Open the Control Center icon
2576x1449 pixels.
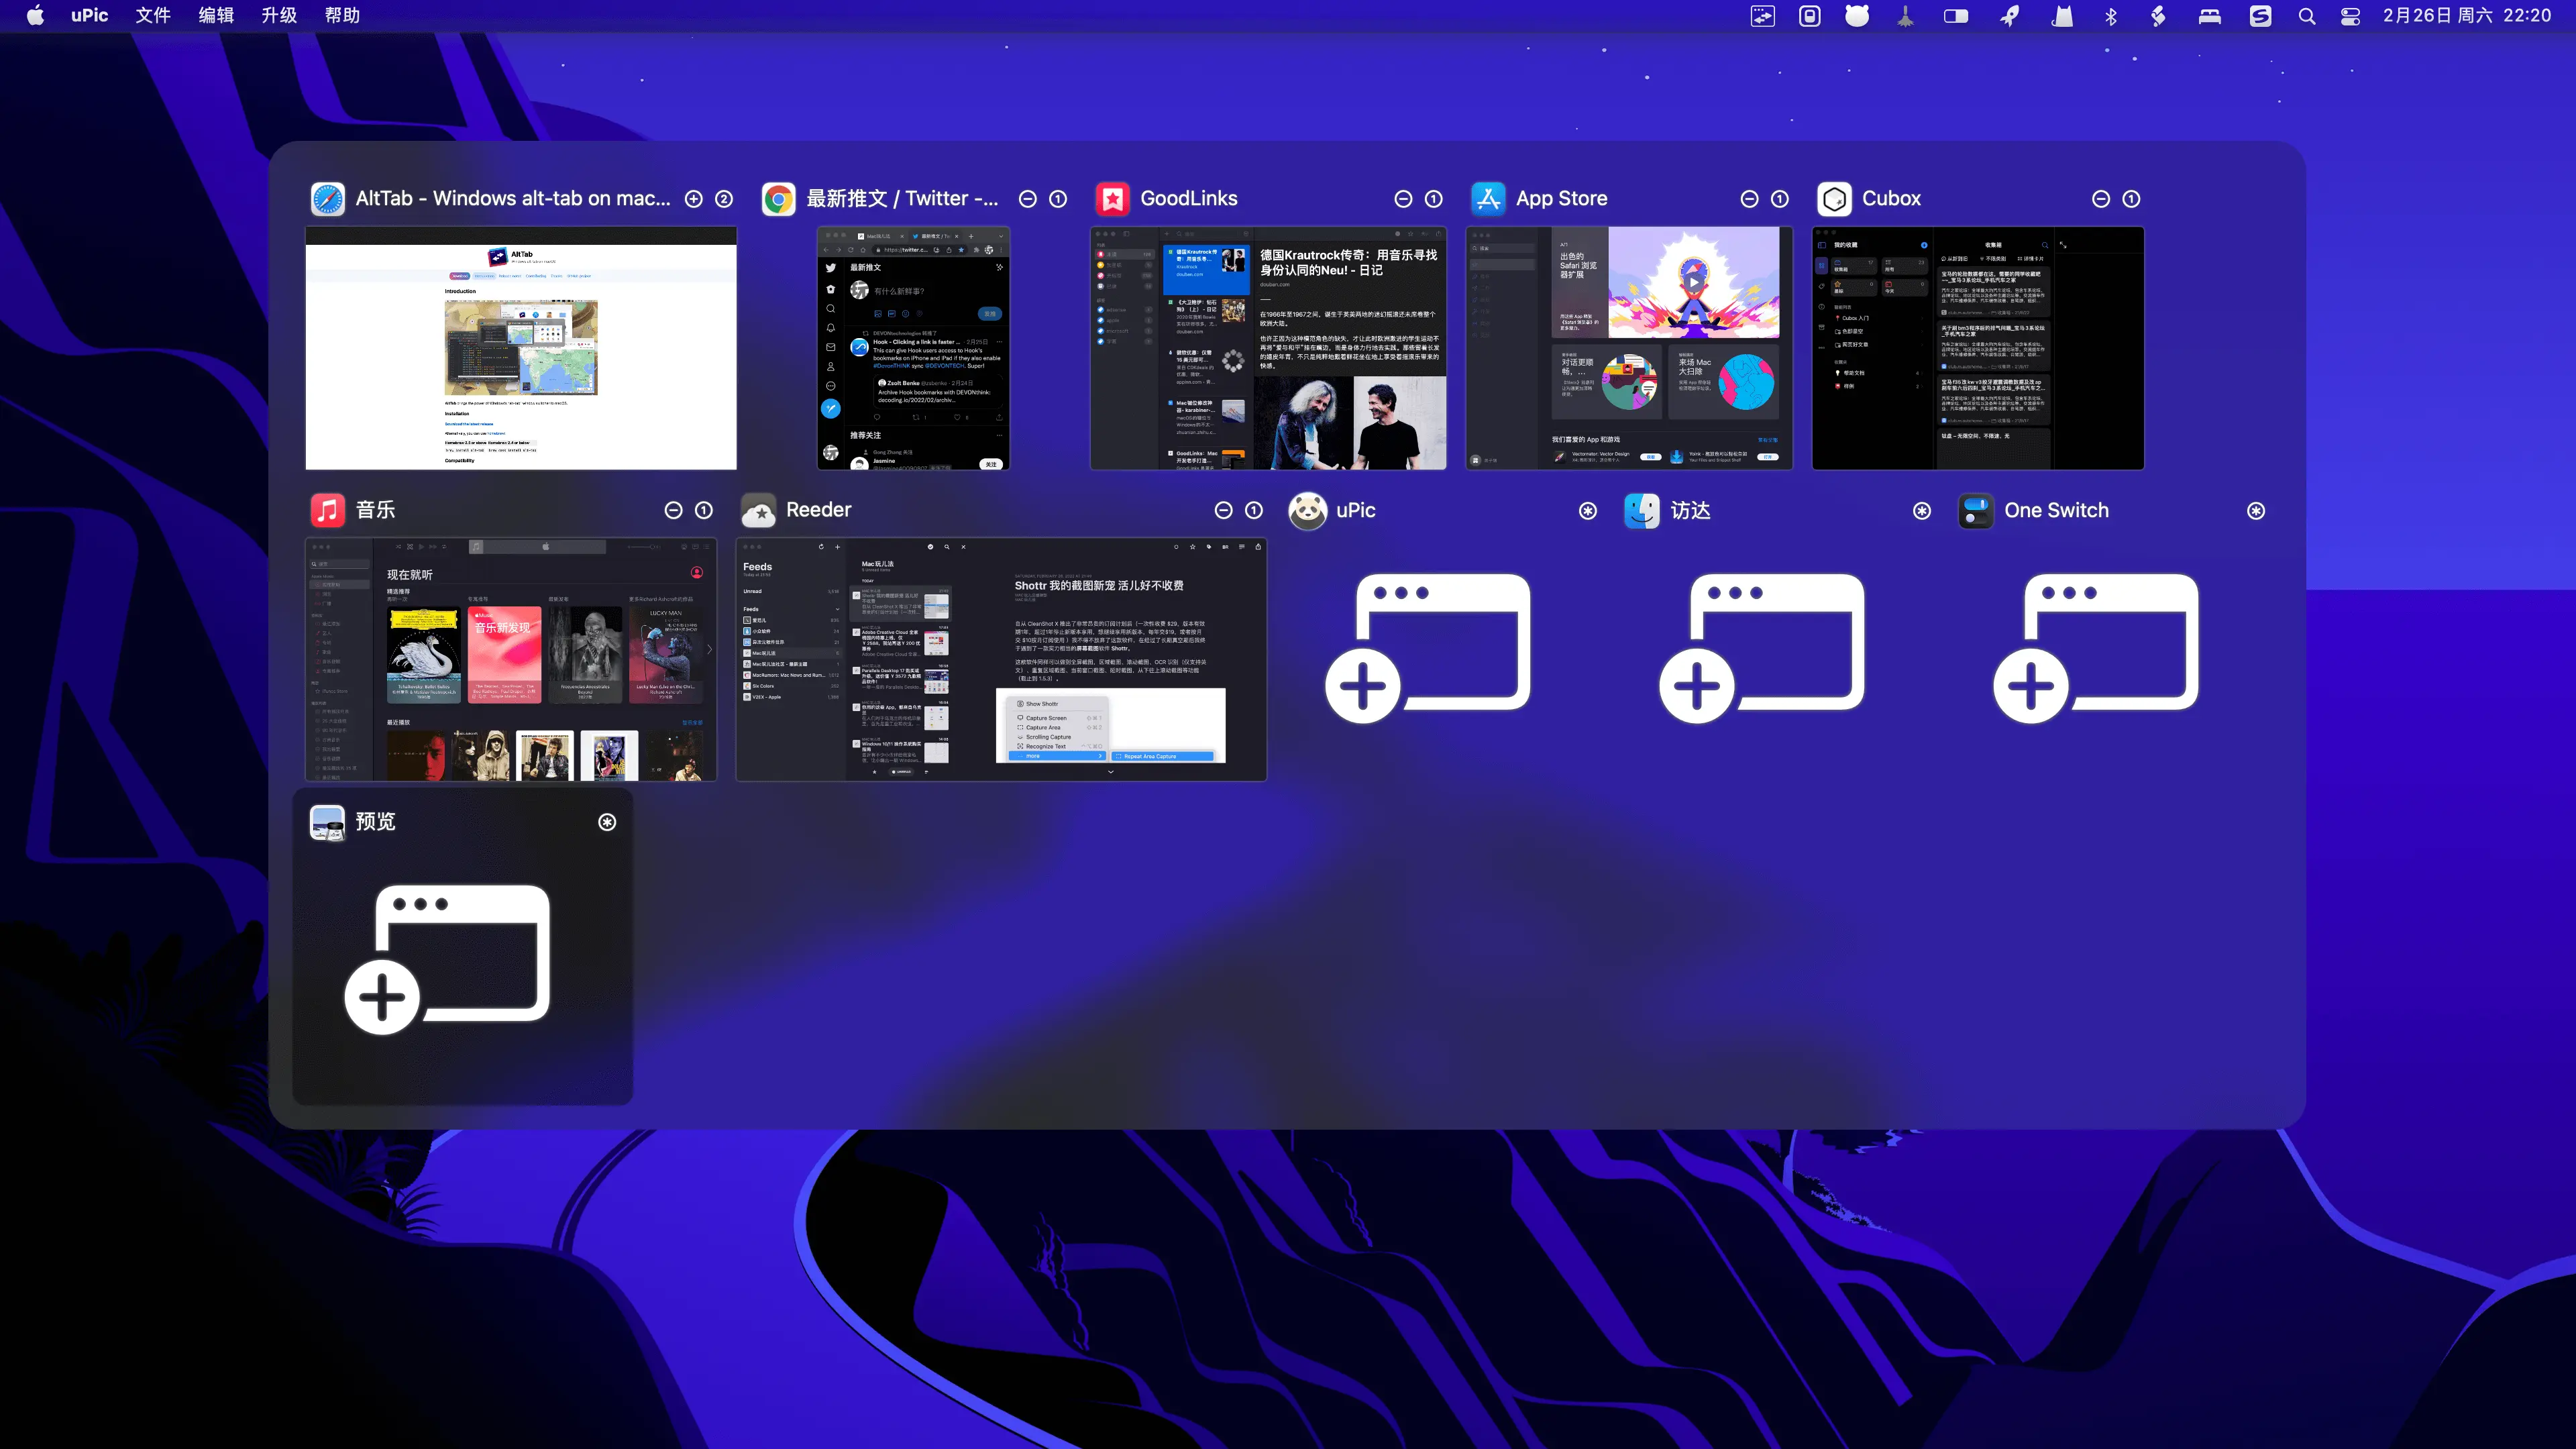point(2351,16)
